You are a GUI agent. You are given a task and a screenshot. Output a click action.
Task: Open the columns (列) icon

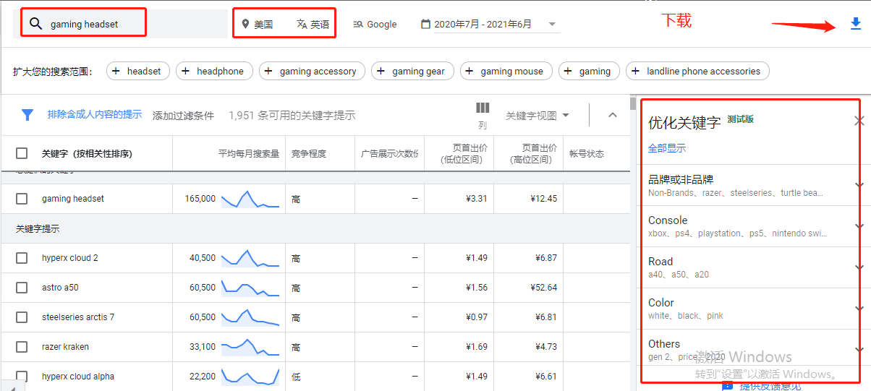pyautogui.click(x=483, y=108)
